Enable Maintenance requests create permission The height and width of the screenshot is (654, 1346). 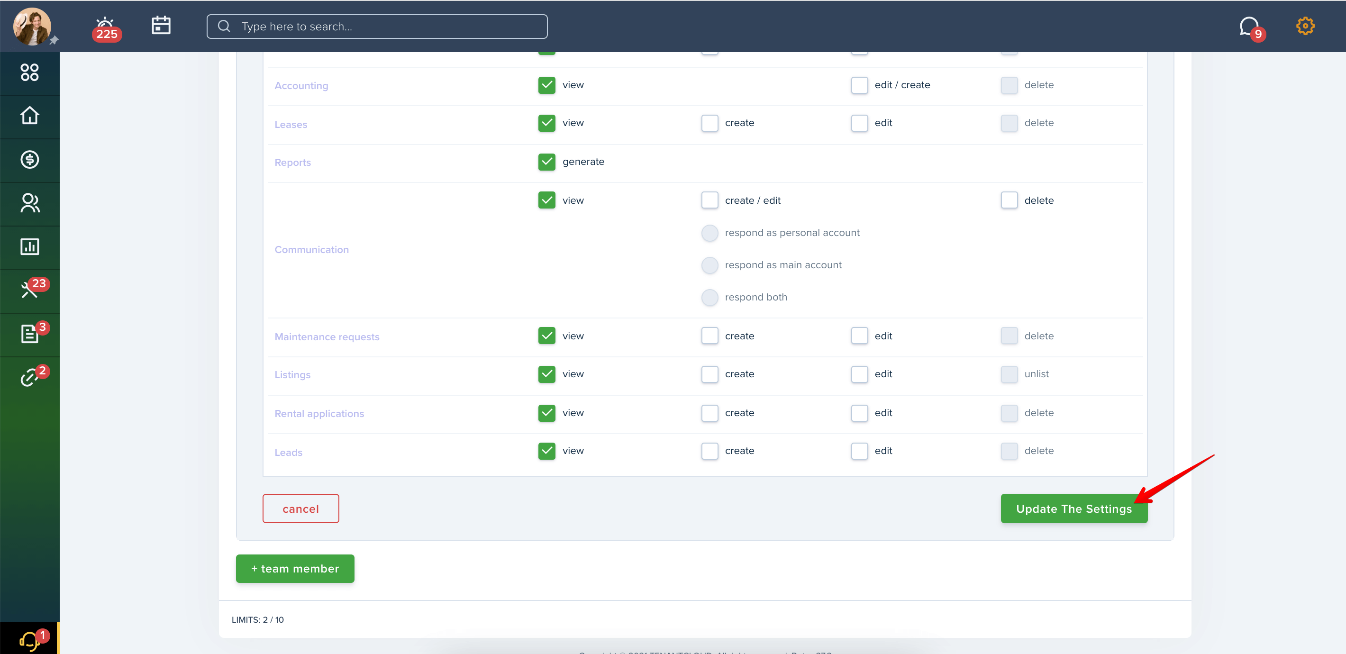709,336
